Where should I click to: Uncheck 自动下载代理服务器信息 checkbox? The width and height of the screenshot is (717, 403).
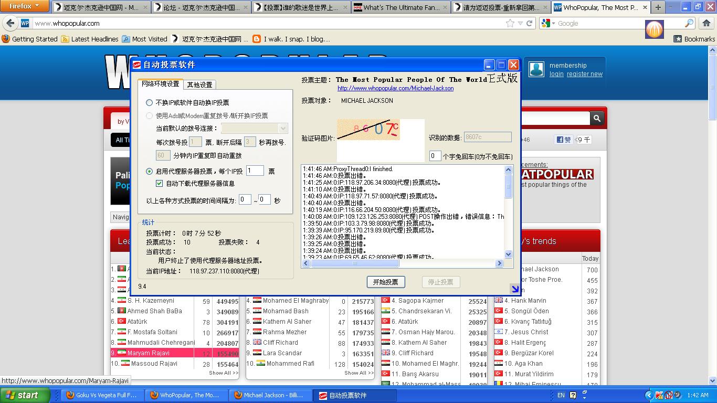(160, 184)
